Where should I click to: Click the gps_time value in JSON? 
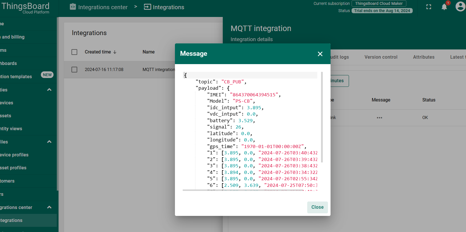[272, 147]
